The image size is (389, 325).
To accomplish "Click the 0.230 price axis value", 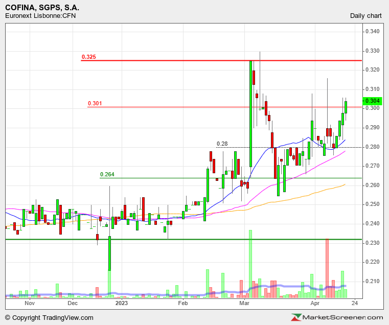I will pos(372,243).
